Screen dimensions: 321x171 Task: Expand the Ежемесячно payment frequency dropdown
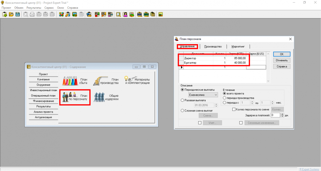coord(216,95)
